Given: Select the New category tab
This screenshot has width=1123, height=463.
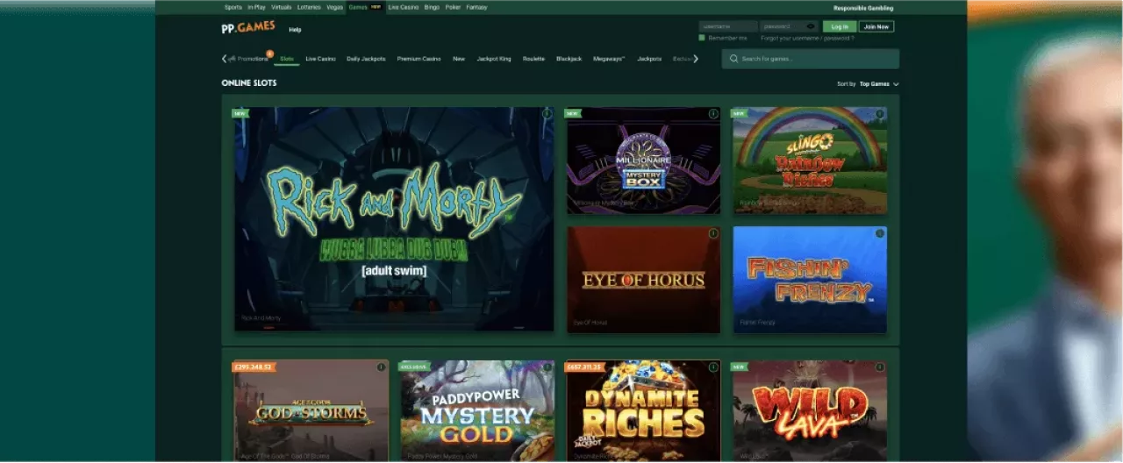Looking at the screenshot, I should click(459, 59).
